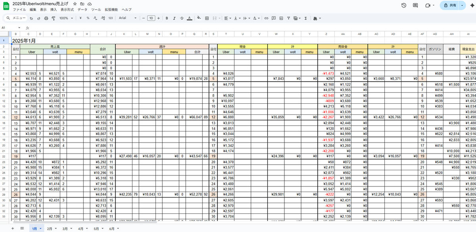Check the cloud save status icon

click(x=89, y=4)
